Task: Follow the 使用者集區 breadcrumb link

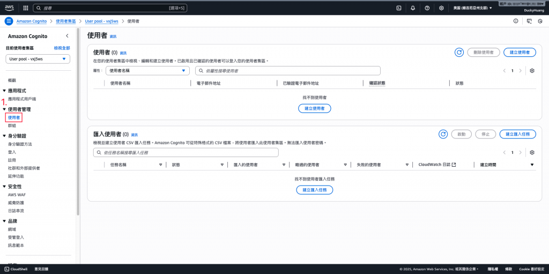Action: [66, 21]
